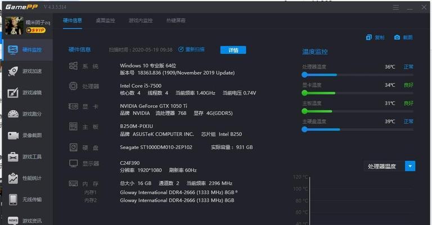The image size is (432, 225).
Task: Click the 当前电压 0.74V value
Action: (x=239, y=93)
